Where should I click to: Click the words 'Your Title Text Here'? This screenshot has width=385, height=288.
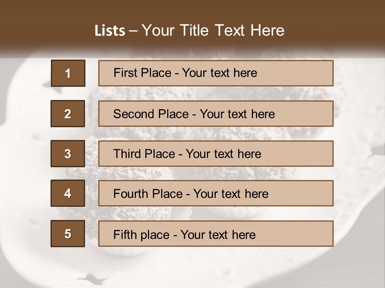tap(213, 30)
